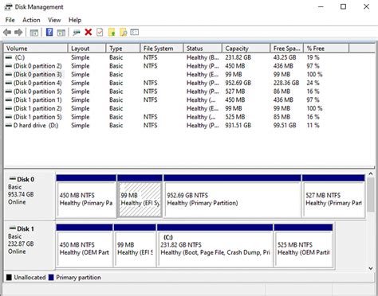Click the 231.82 GB capacity cell

(238, 57)
